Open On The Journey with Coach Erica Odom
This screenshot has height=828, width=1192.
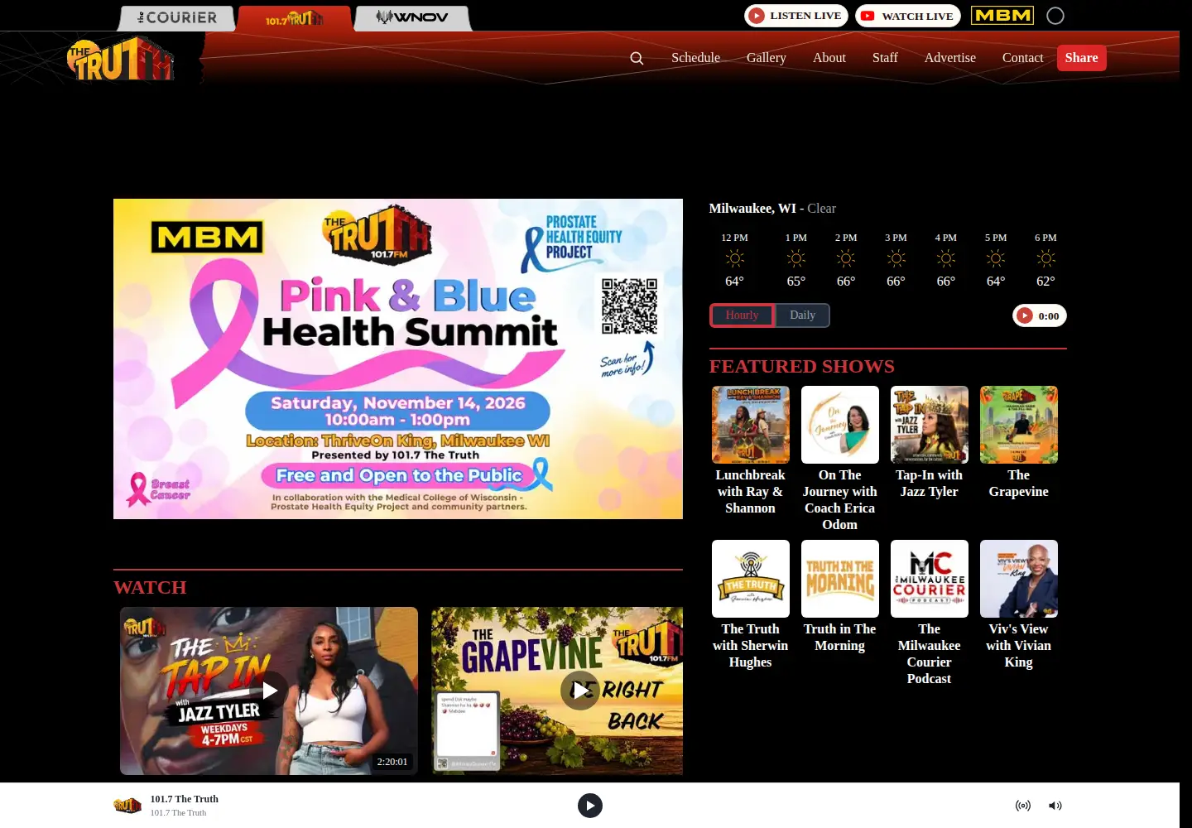(x=840, y=459)
